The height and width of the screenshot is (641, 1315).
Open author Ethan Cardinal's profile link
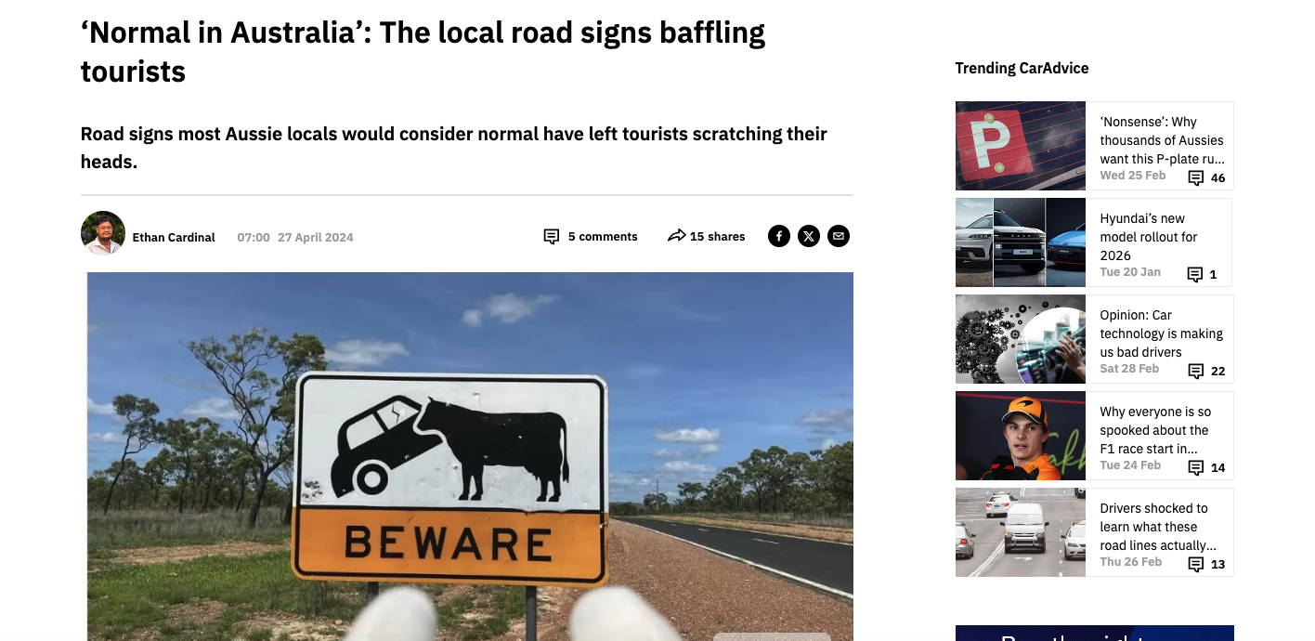(174, 237)
